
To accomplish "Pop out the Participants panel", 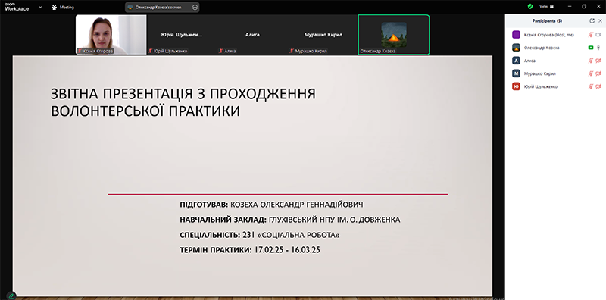I will (592, 21).
